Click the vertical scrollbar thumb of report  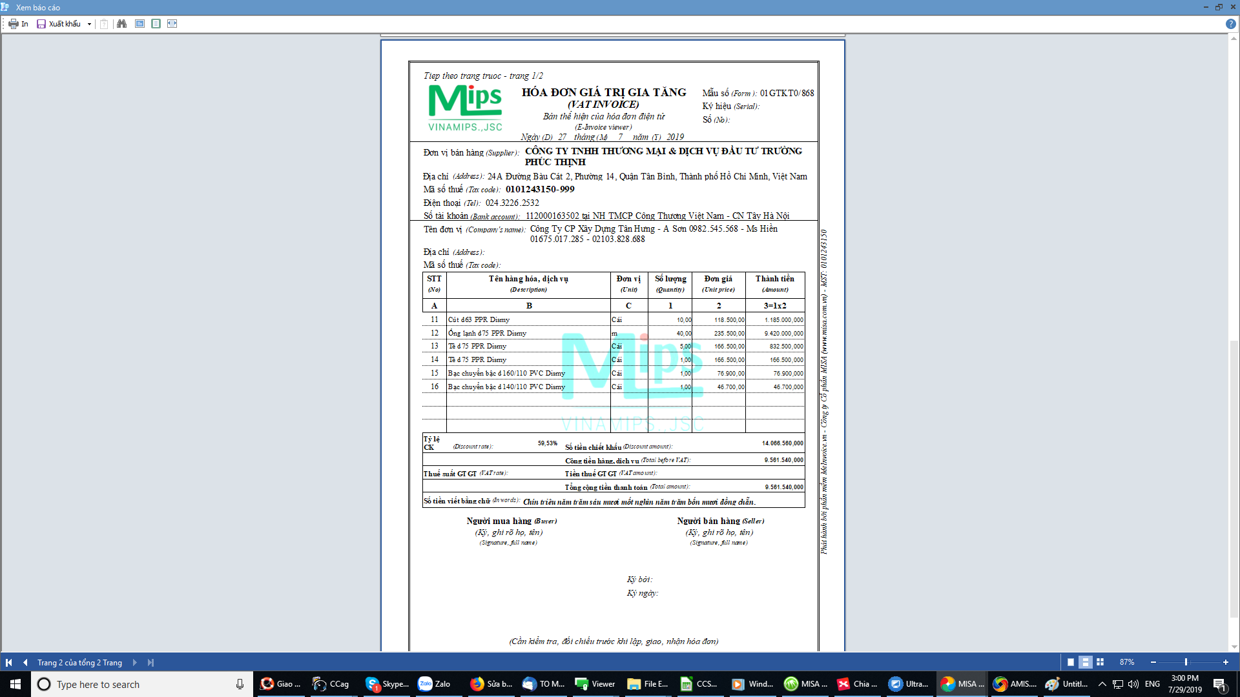click(1234, 478)
